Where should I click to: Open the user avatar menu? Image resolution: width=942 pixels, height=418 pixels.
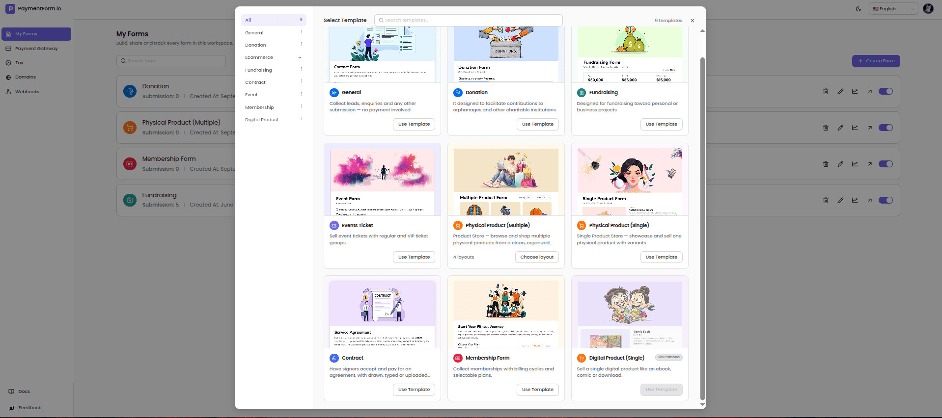928,8
